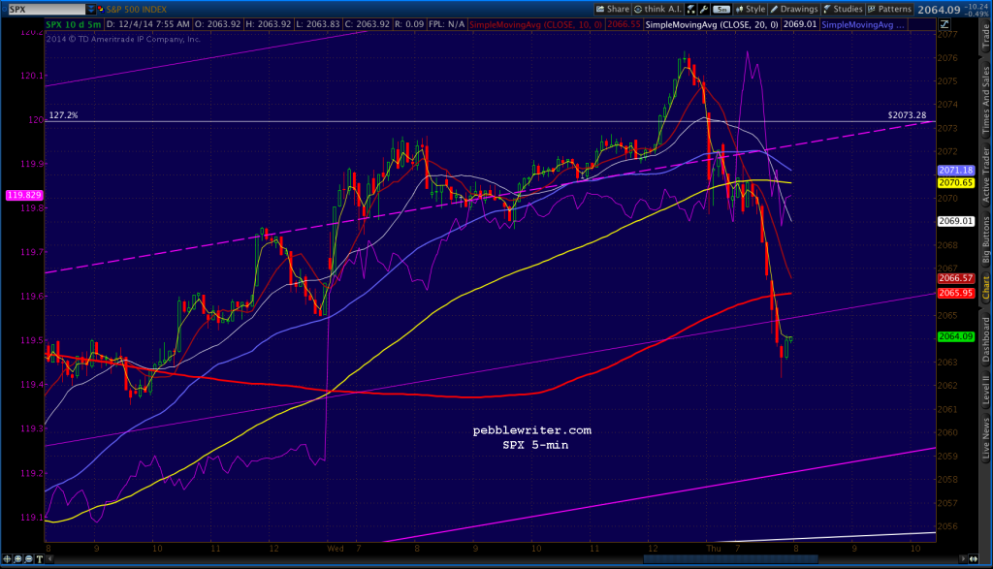Open the Drawings menu
Viewport: 993px width, 569px height.
[x=794, y=9]
